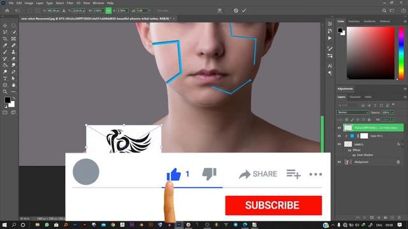Click the YouTube thumbs-down dislike icon

click(210, 174)
